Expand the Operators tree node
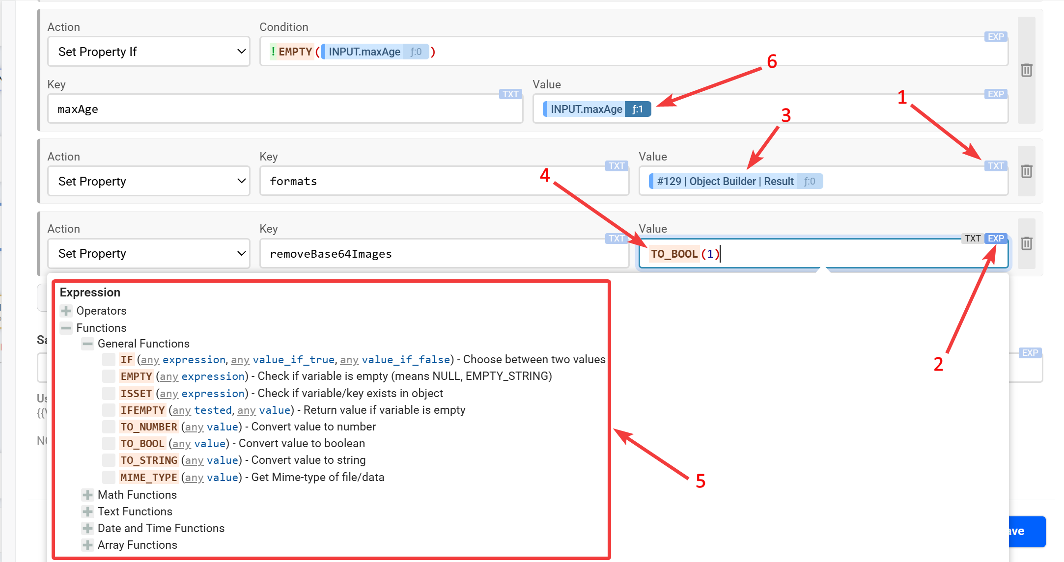Image resolution: width=1064 pixels, height=562 pixels. (66, 311)
